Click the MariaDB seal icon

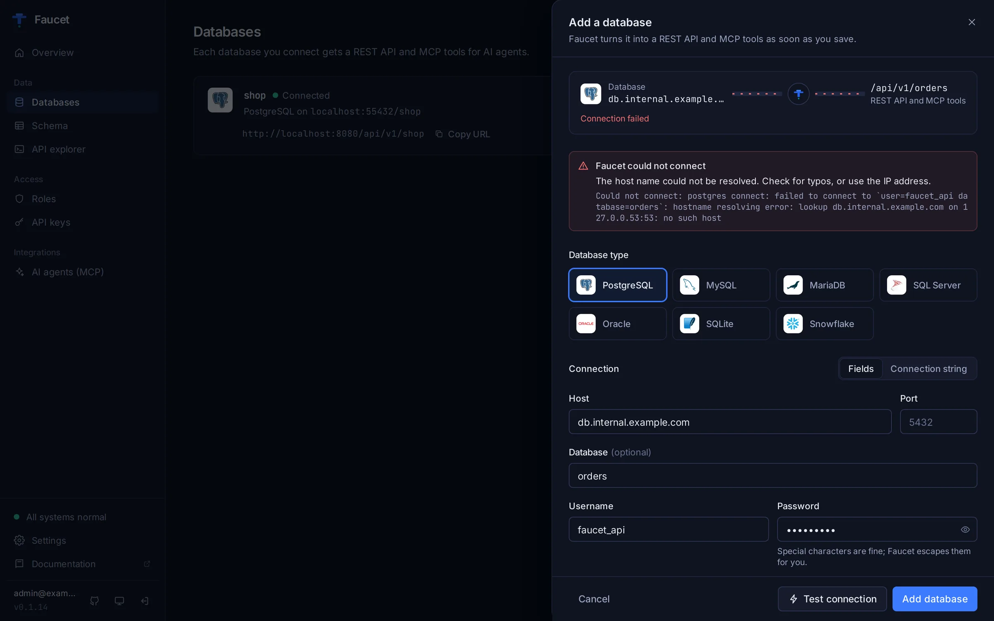click(793, 285)
